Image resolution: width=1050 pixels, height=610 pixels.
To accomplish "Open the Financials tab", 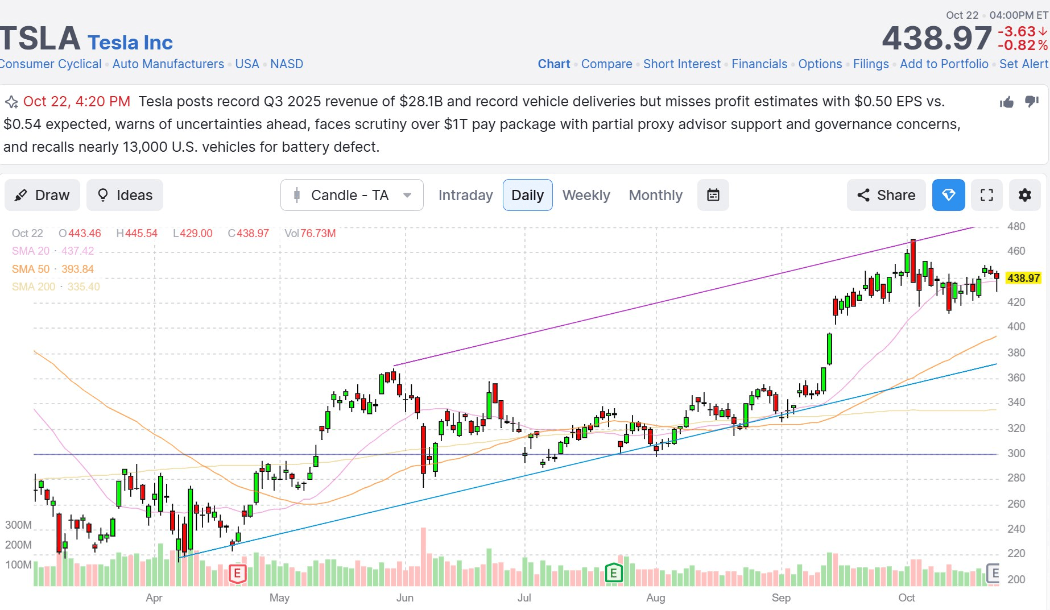I will click(x=759, y=64).
